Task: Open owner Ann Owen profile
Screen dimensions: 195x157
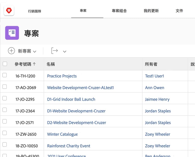Action: pos(155,88)
